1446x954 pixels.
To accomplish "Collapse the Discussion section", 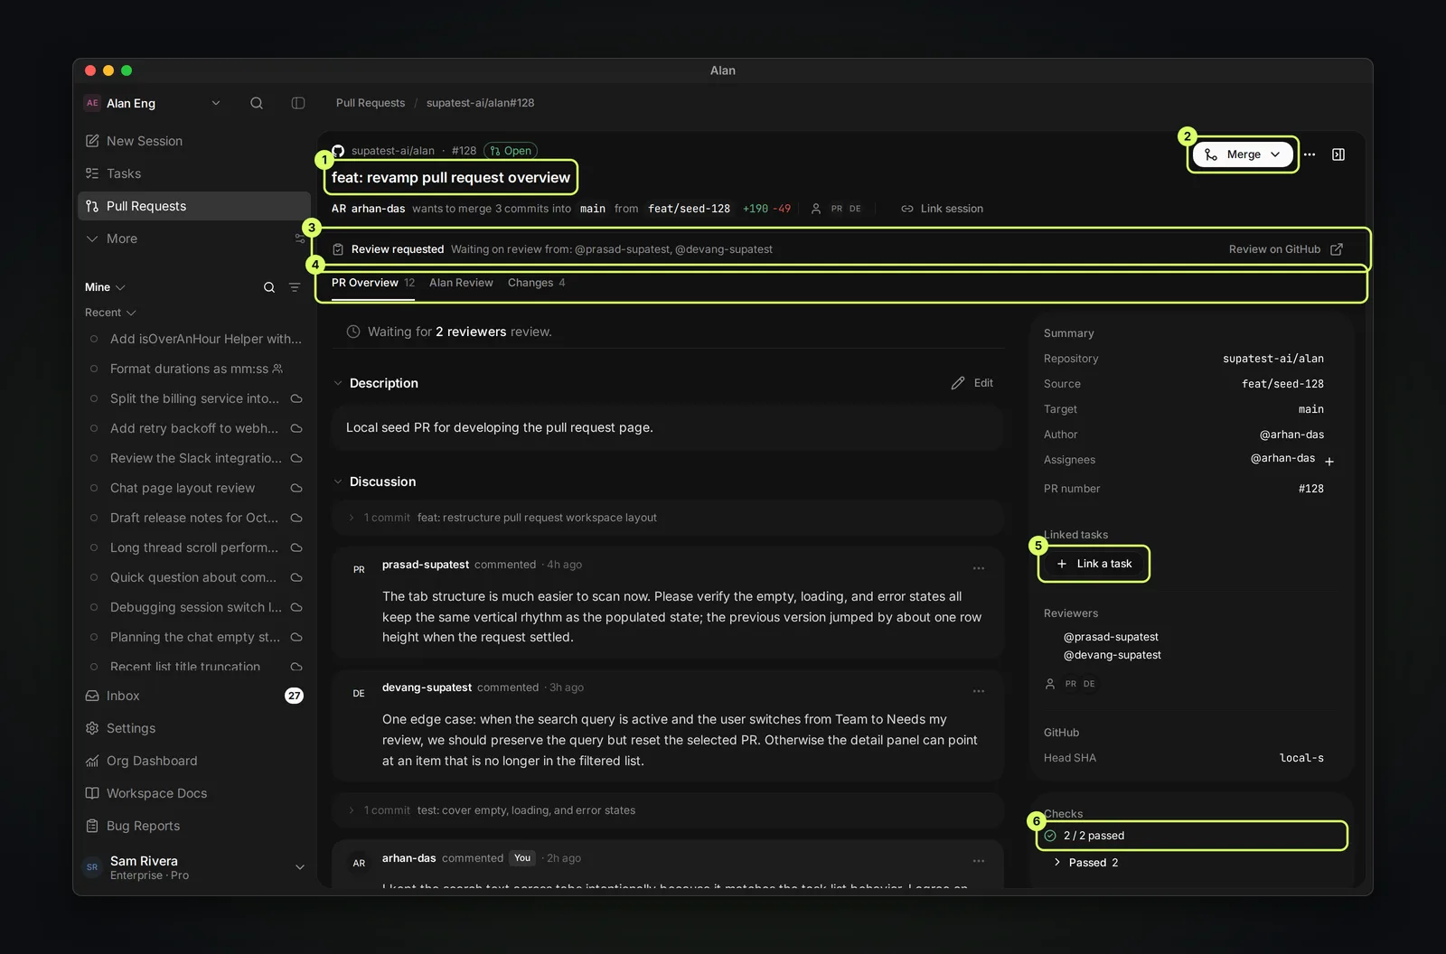I will pyautogui.click(x=338, y=482).
